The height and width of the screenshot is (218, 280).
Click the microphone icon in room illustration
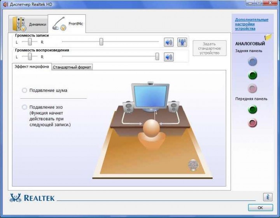coord(193,165)
